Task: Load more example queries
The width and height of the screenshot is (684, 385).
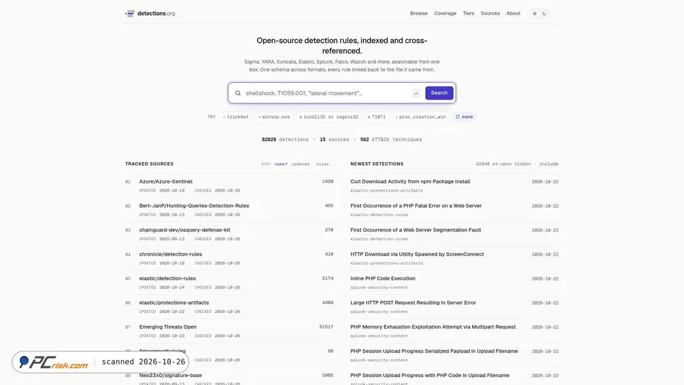Action: (464, 117)
